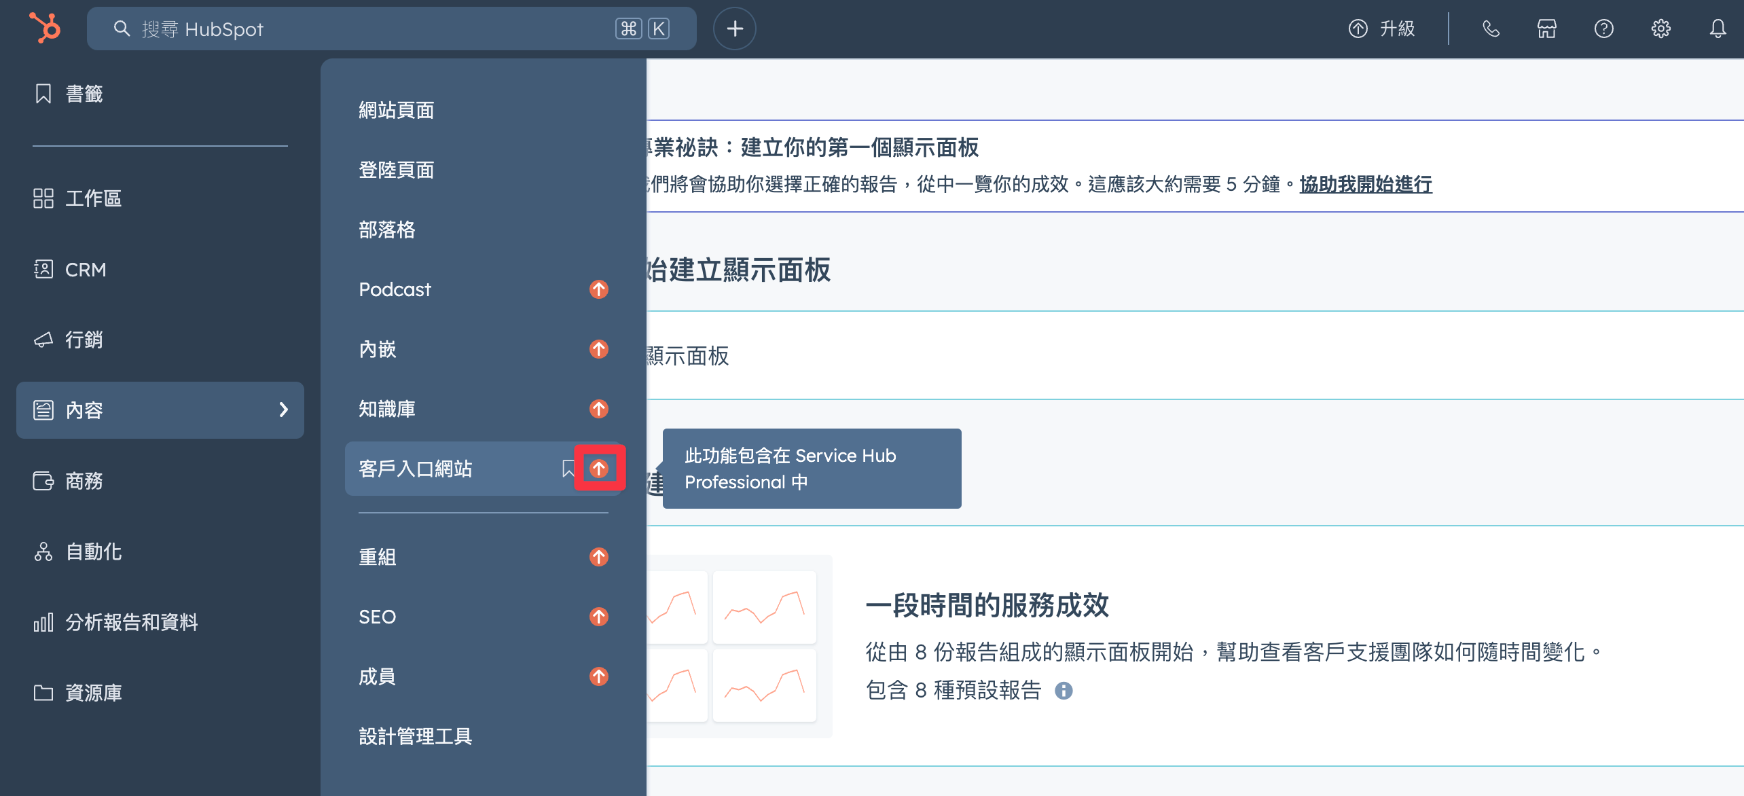Open the settings gear icon
1744x796 pixels.
(x=1661, y=29)
